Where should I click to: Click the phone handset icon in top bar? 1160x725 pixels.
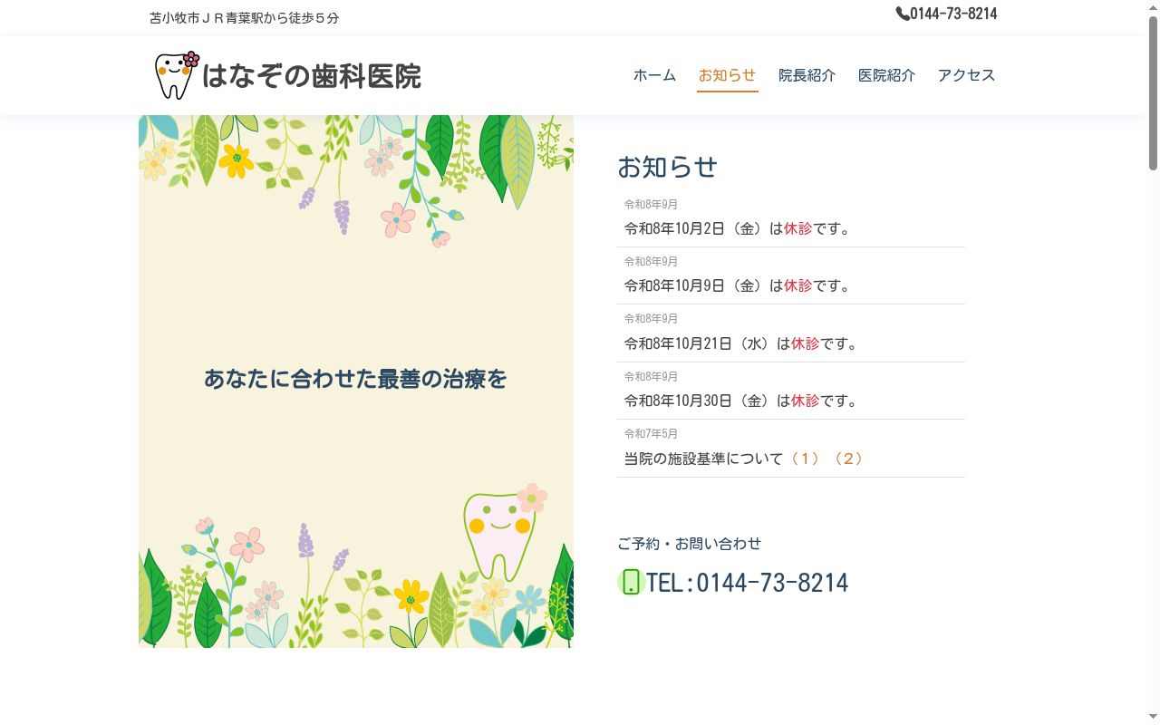(903, 14)
